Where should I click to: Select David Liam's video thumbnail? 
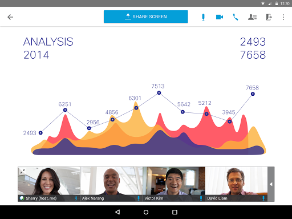[236, 184]
